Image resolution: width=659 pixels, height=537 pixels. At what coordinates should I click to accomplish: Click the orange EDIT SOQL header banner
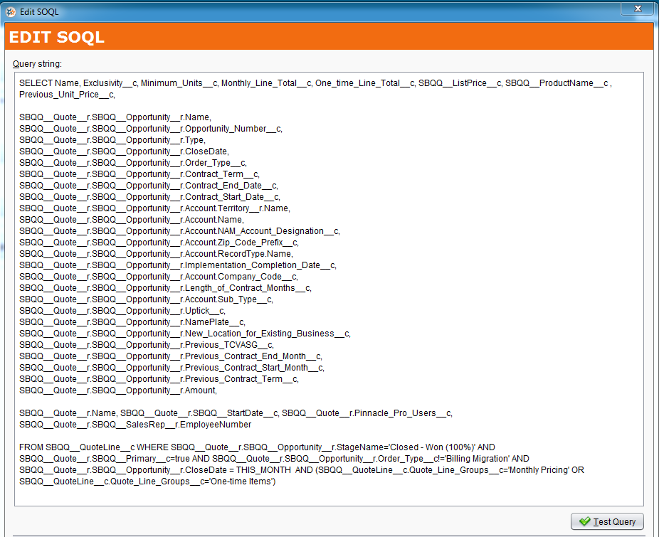tap(329, 38)
